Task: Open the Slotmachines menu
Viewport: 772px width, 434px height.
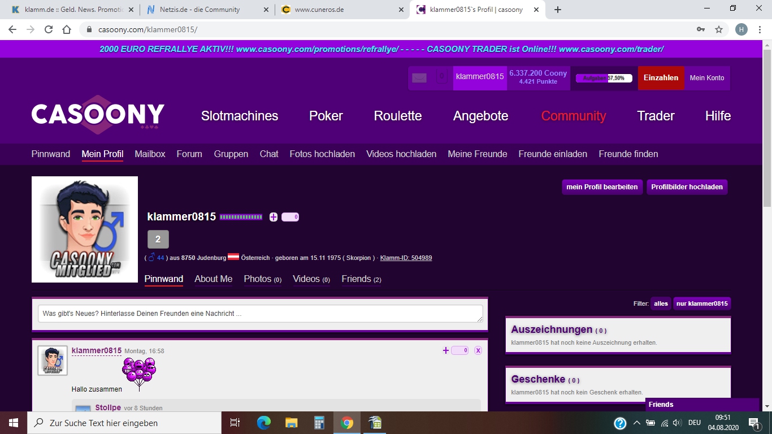Action: [240, 116]
